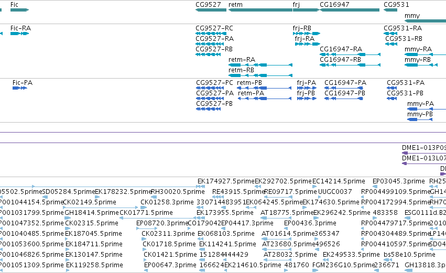Select protein CG16947-PA

(x=344, y=88)
